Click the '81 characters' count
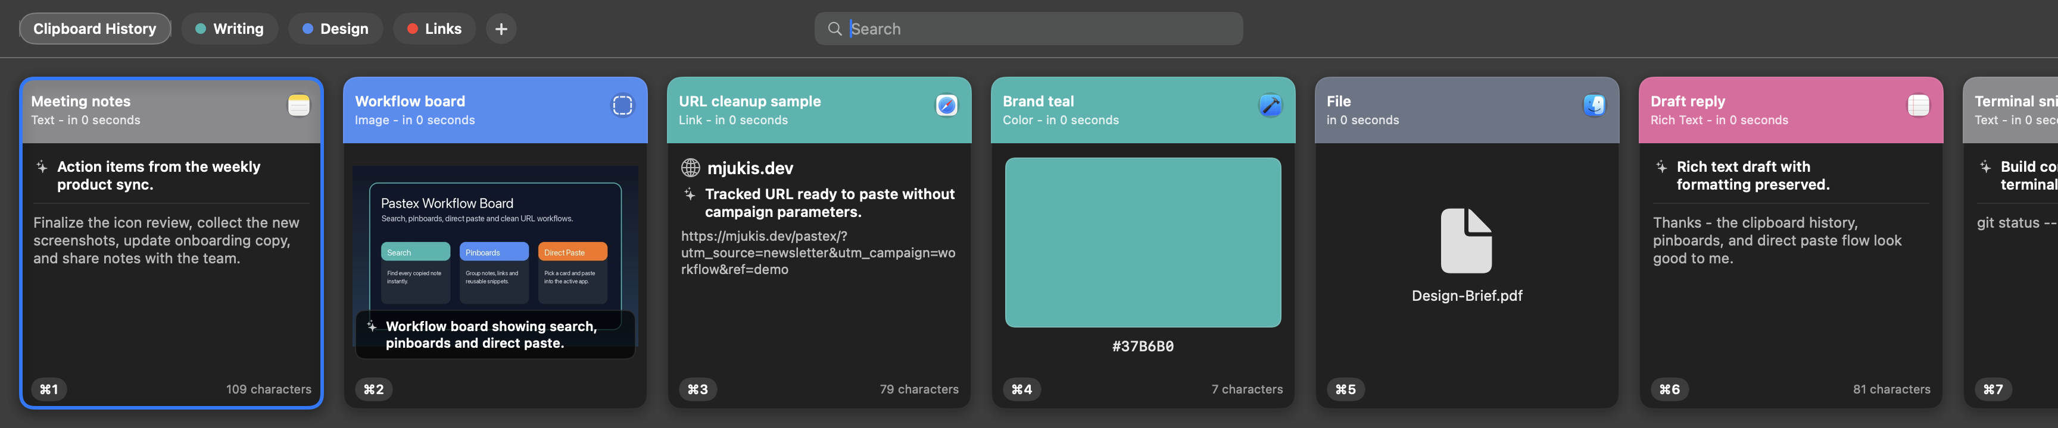 [1891, 389]
